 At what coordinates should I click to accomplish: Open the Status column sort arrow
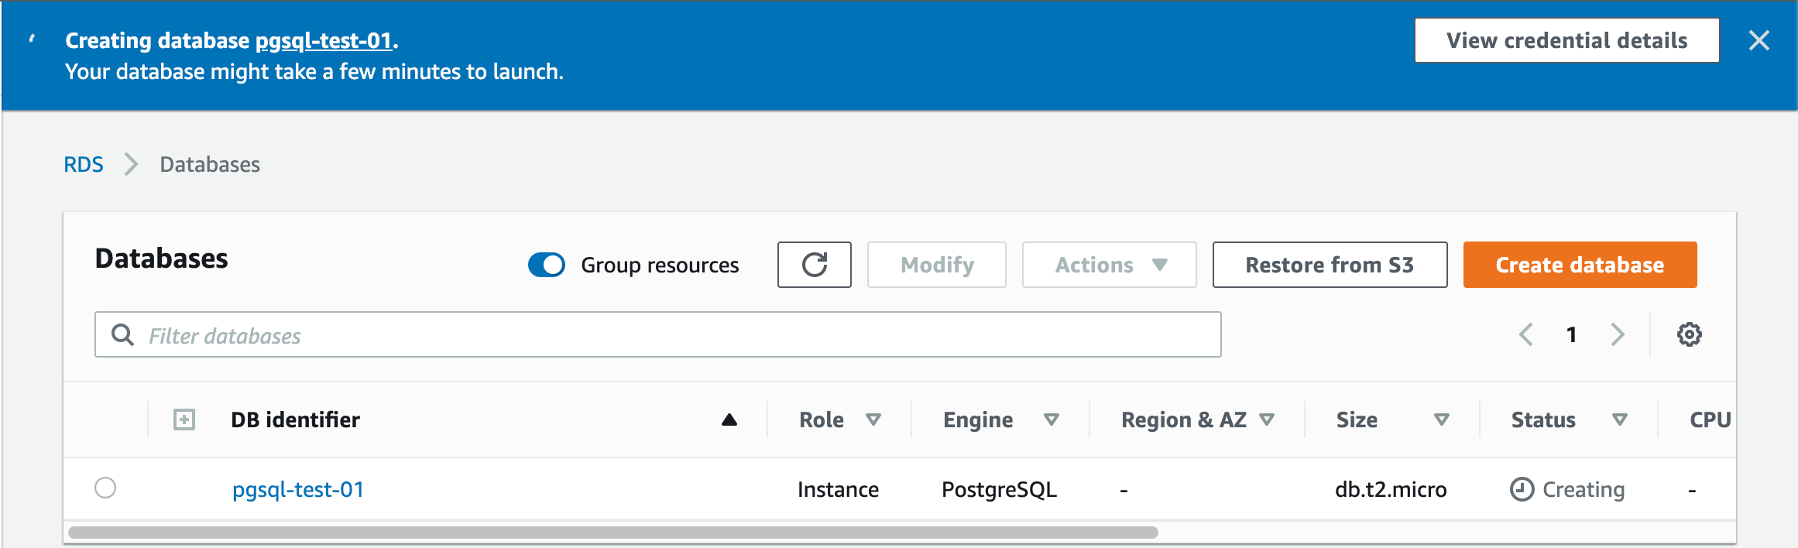(x=1619, y=420)
